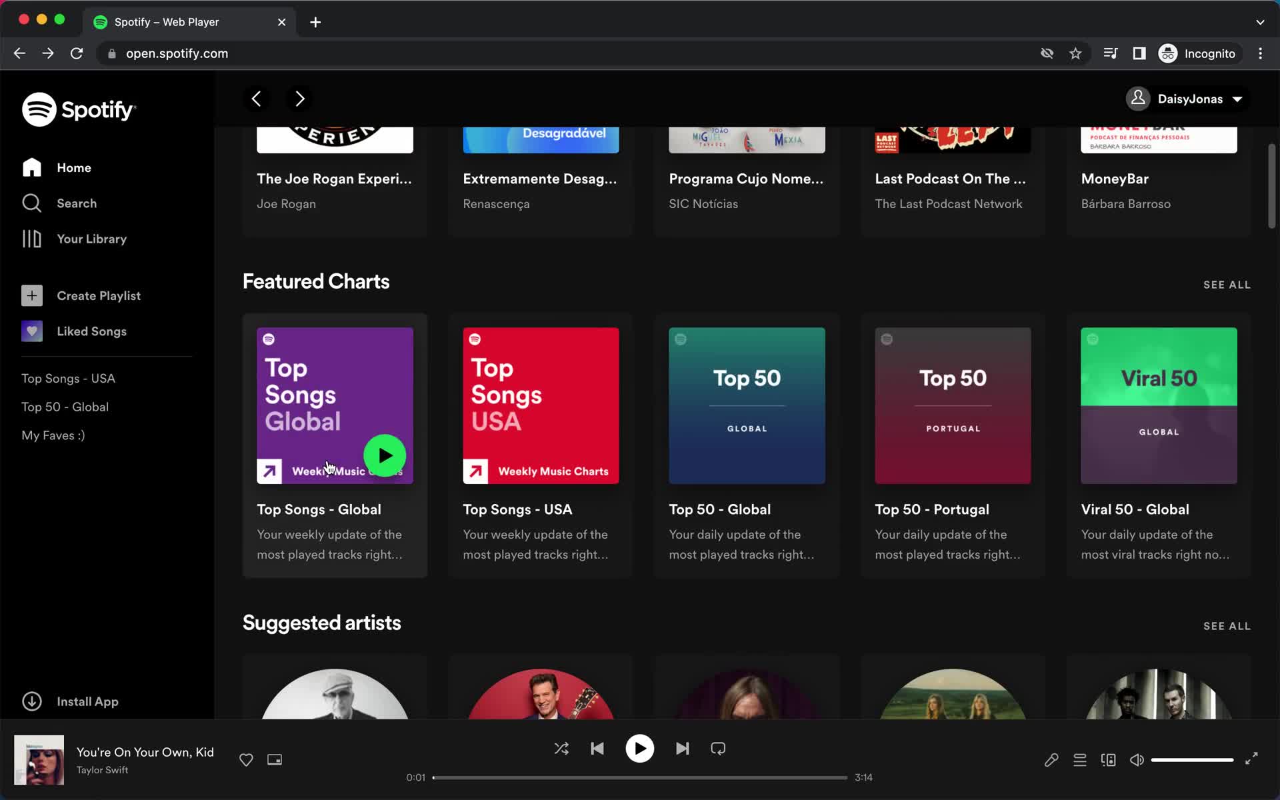Open the first suggested artist portrait with cap
Image resolution: width=1280 pixels, height=800 pixels.
pyautogui.click(x=335, y=694)
